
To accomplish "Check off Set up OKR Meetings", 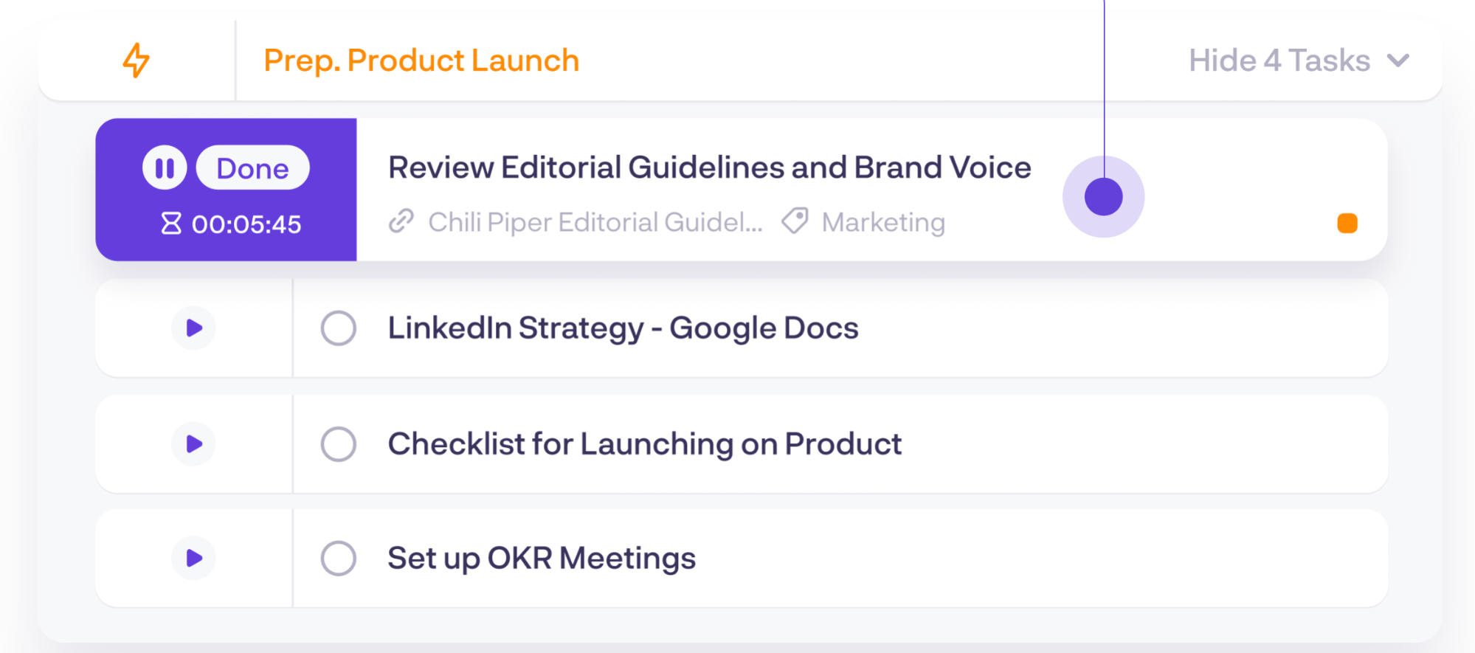I will pyautogui.click(x=339, y=558).
